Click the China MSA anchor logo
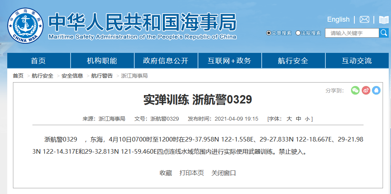The image size is (391, 194). [x=26, y=26]
